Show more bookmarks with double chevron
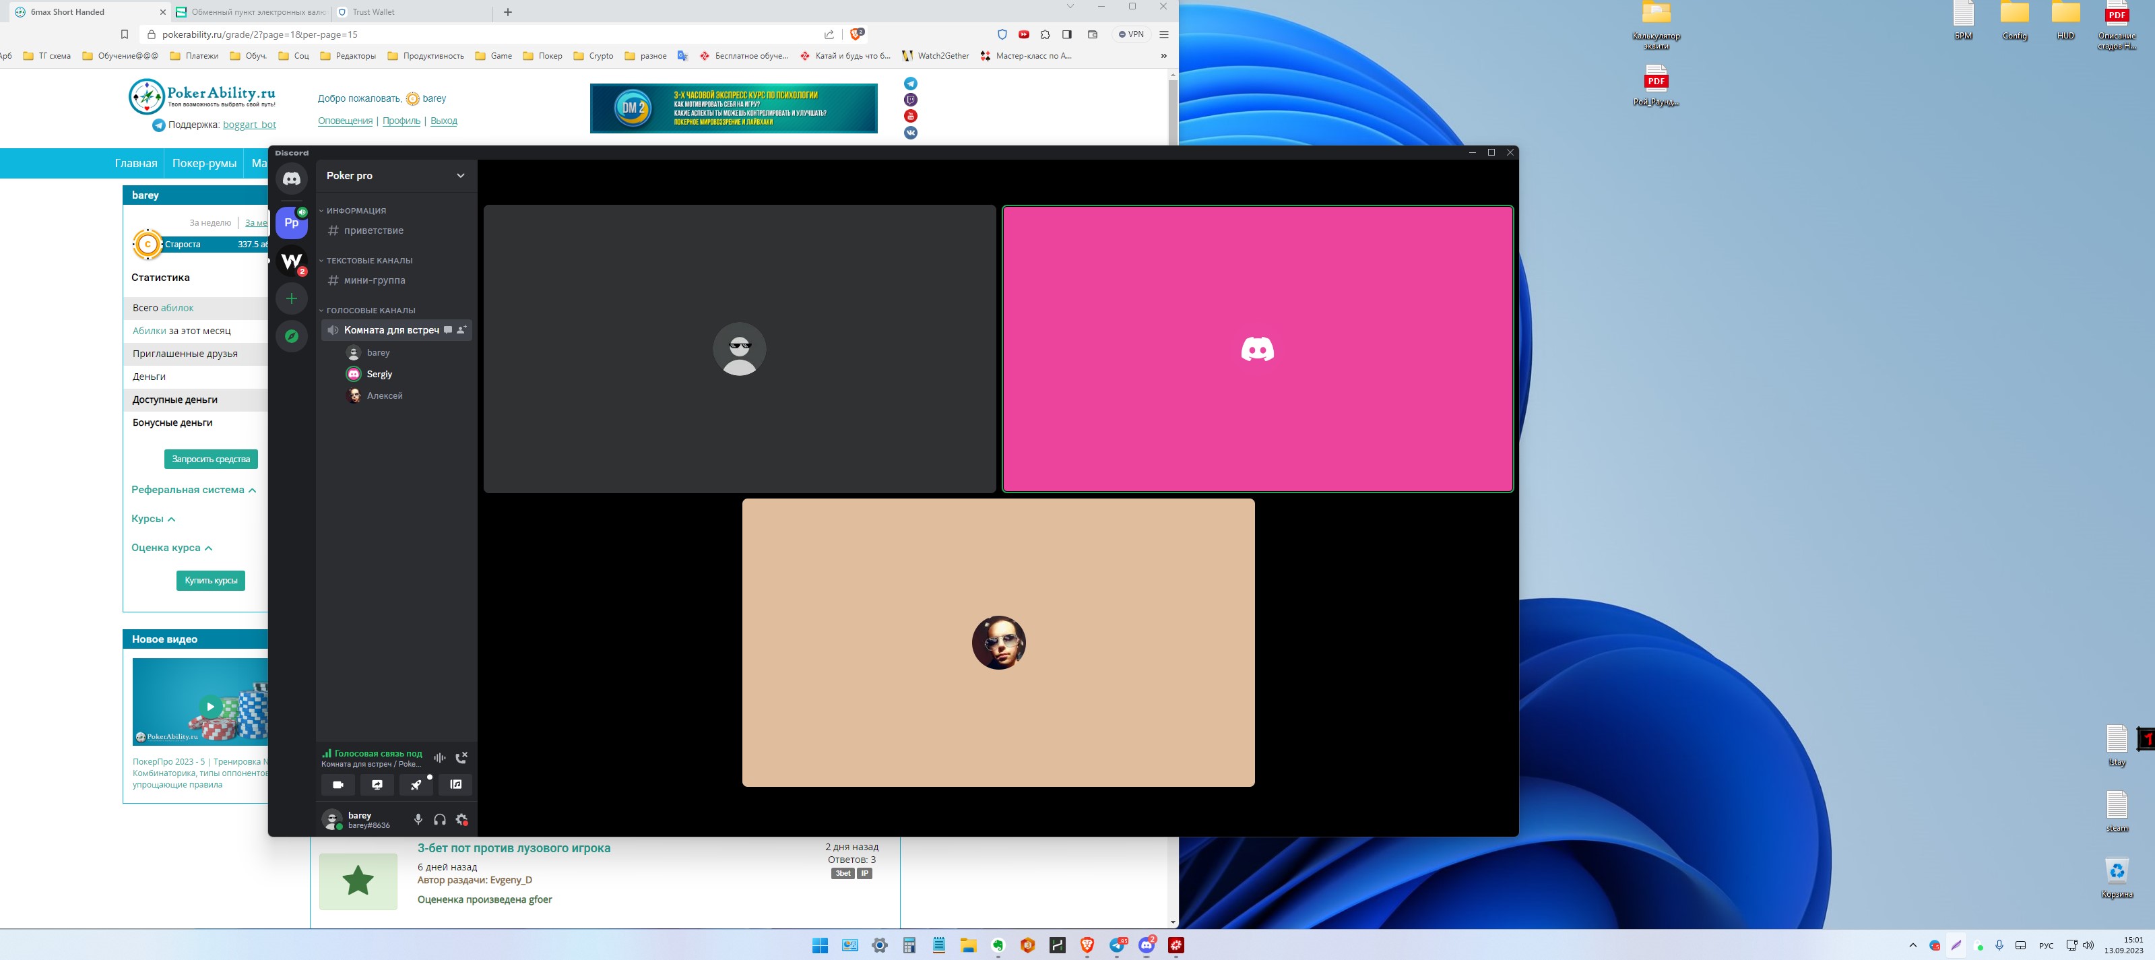The width and height of the screenshot is (2155, 960). [1163, 56]
